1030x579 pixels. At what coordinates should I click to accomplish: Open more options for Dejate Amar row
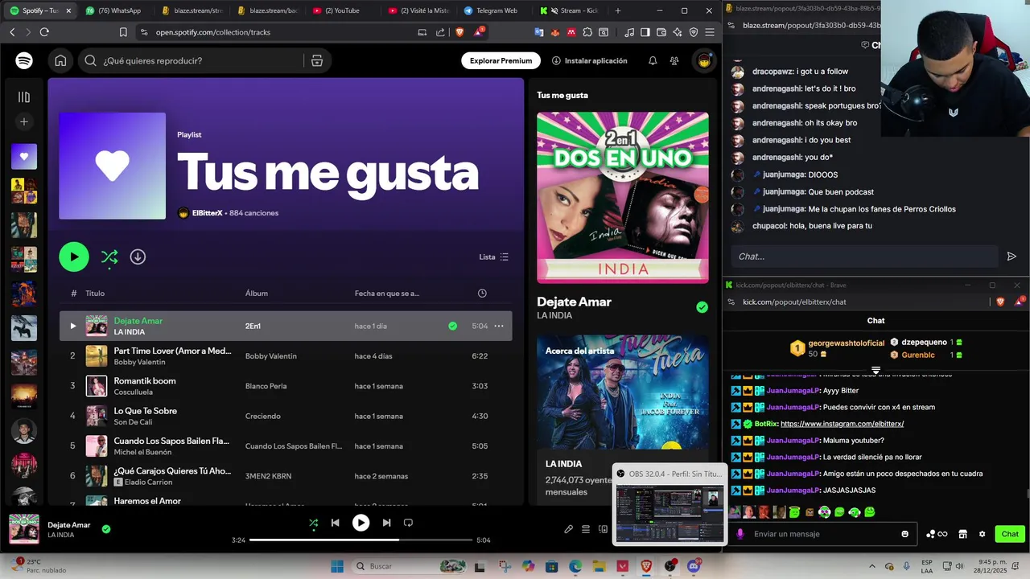point(499,326)
